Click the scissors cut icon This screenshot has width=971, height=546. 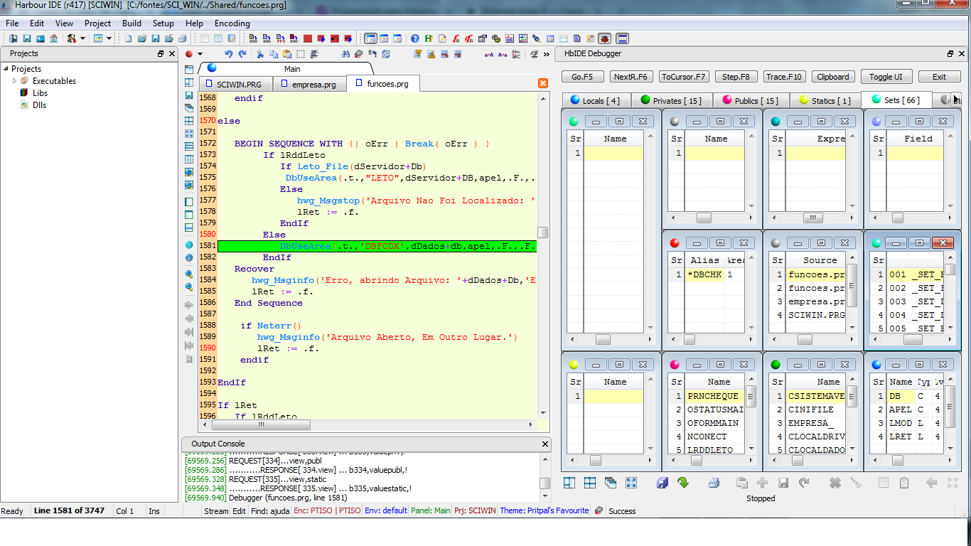[260, 54]
